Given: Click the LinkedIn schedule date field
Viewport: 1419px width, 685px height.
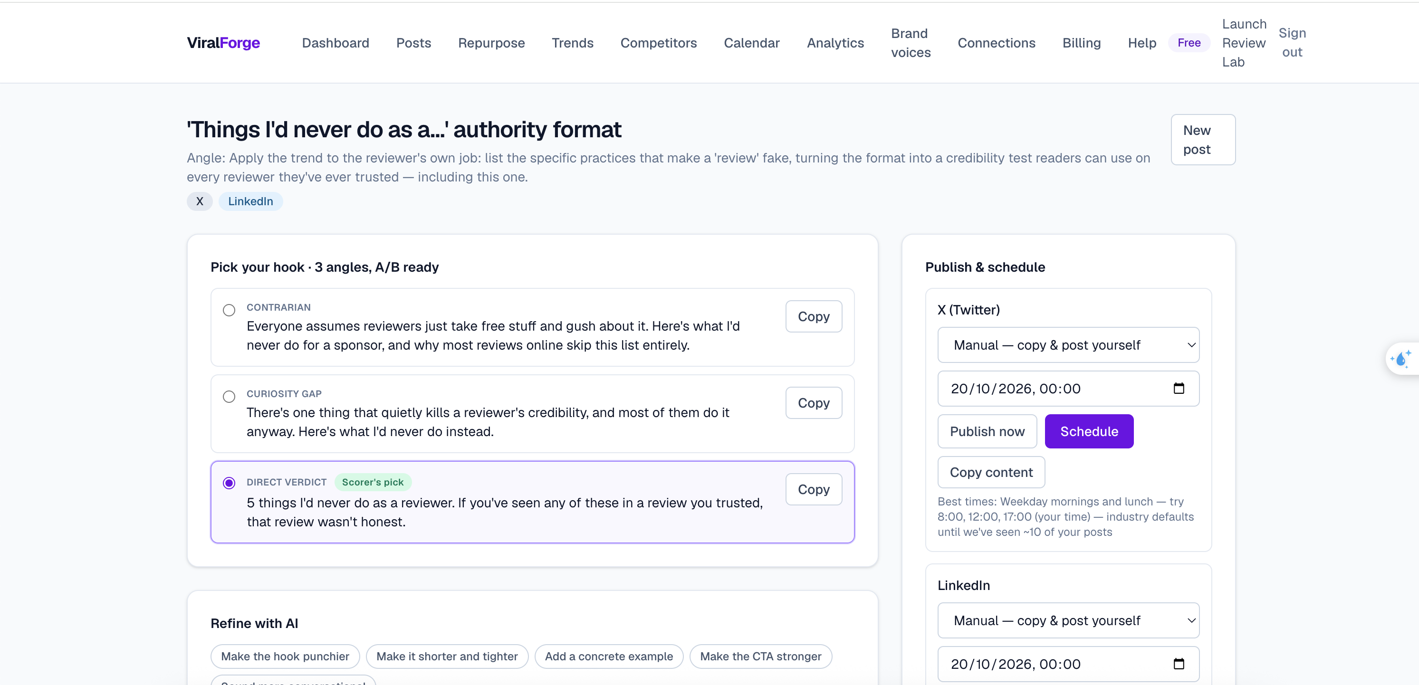Looking at the screenshot, I should [1068, 664].
